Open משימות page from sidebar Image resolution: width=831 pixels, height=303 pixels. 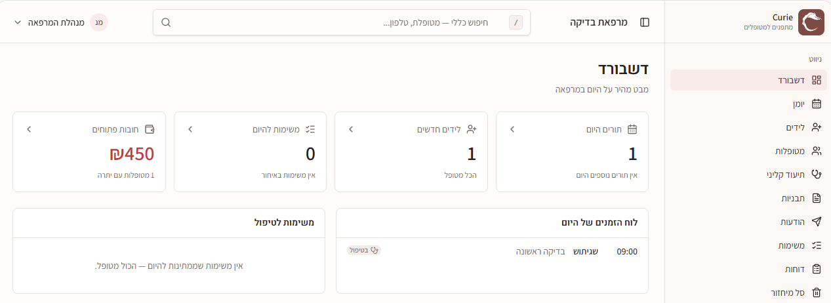(x=748, y=245)
